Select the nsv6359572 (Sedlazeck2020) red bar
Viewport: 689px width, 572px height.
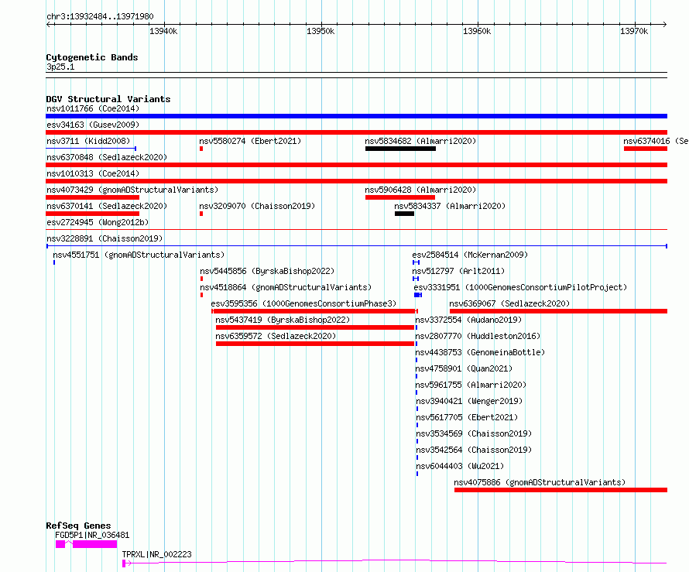pyautogui.click(x=314, y=344)
